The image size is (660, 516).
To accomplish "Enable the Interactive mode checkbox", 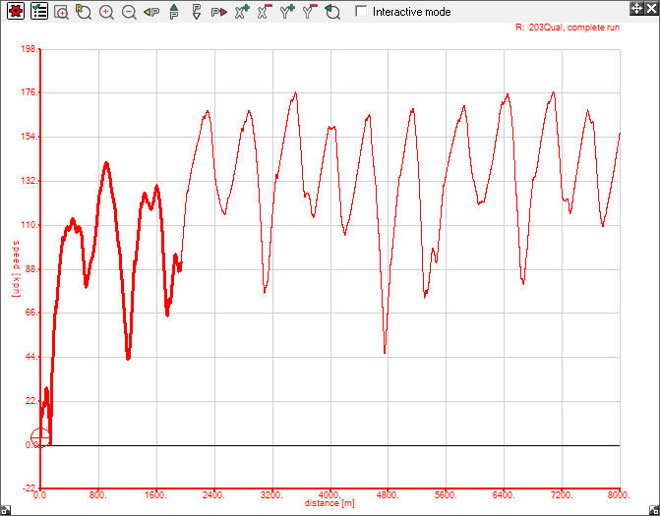I will (x=361, y=12).
